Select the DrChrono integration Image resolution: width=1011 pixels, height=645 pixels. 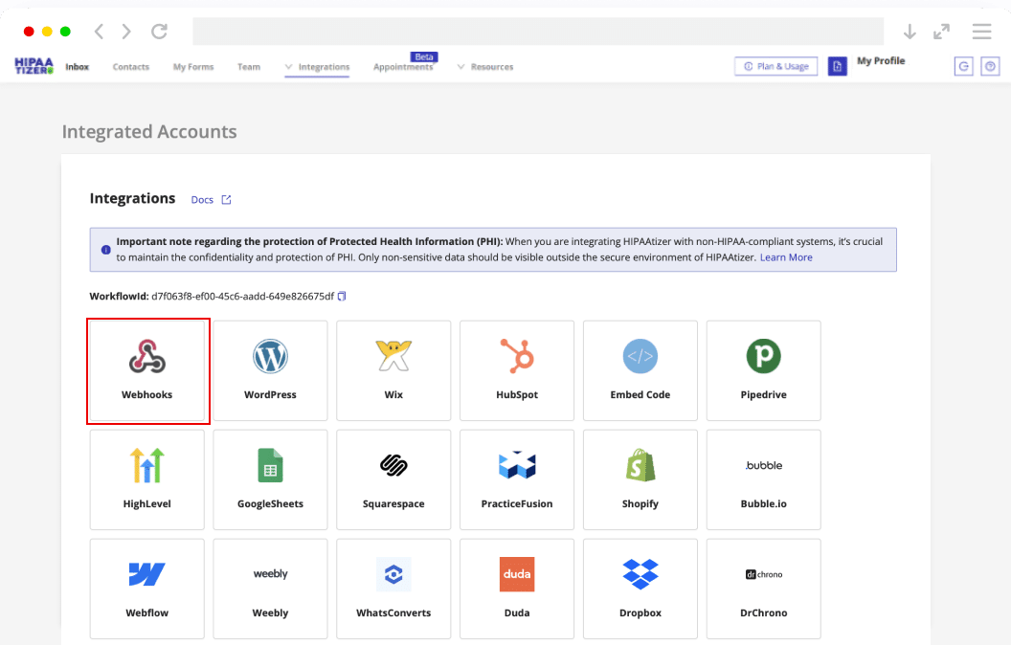pyautogui.click(x=763, y=589)
